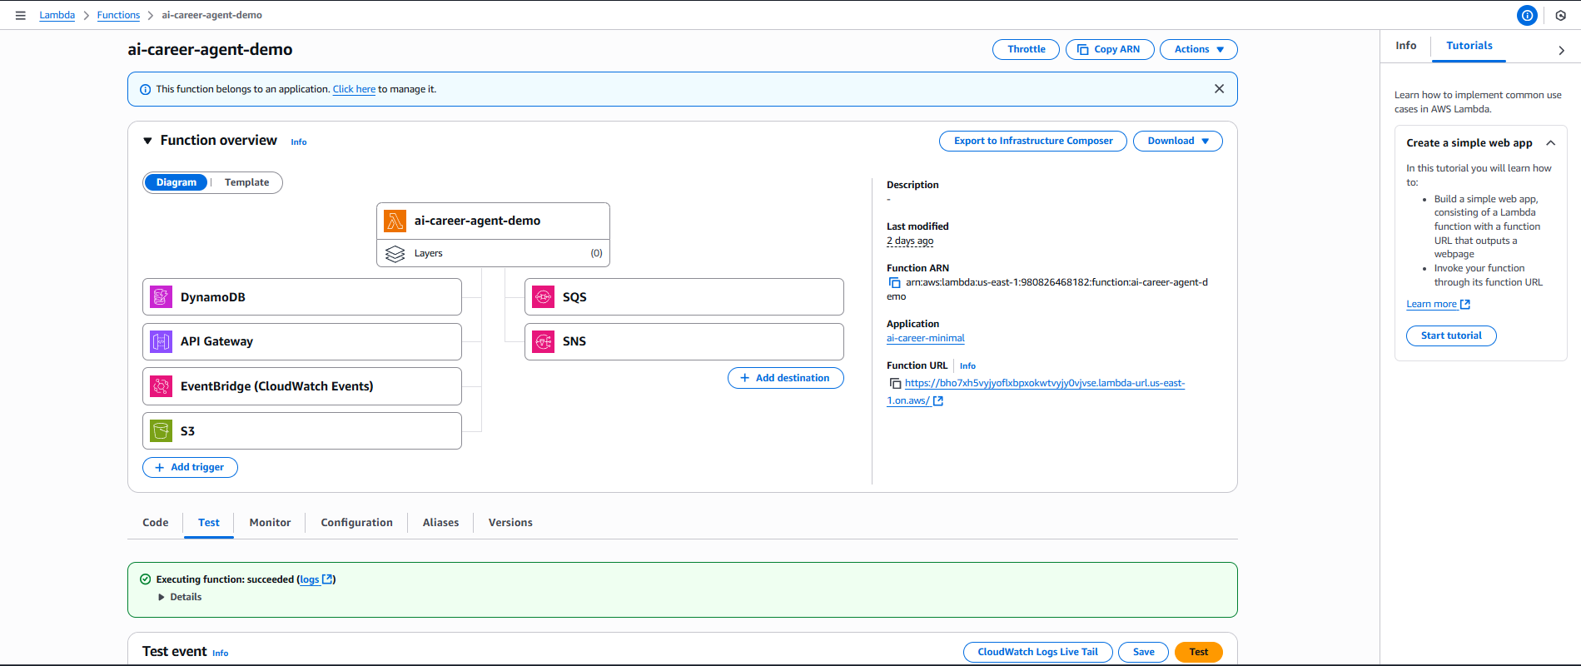1581x666 pixels.
Task: Dismiss the application info banner
Action: 1219,89
